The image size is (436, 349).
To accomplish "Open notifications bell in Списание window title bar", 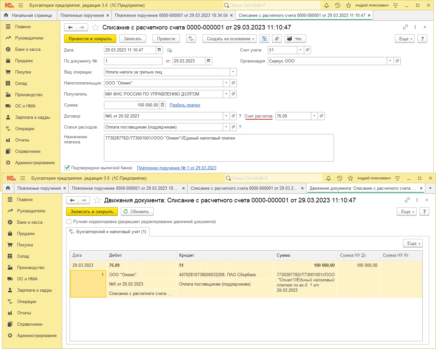I will (327, 5).
